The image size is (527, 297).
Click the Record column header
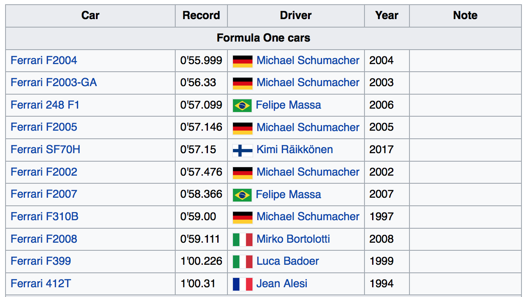(x=201, y=16)
